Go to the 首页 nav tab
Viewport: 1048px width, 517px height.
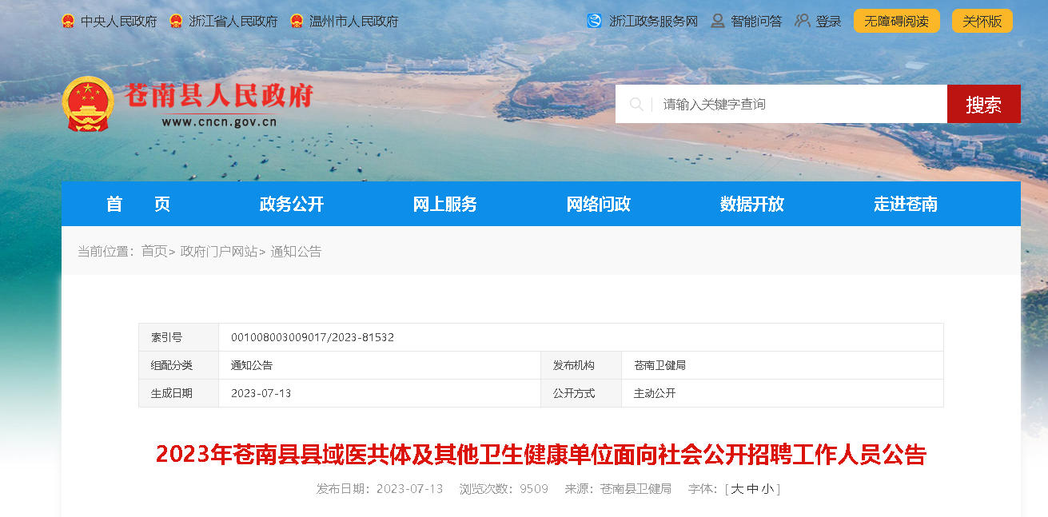point(138,204)
